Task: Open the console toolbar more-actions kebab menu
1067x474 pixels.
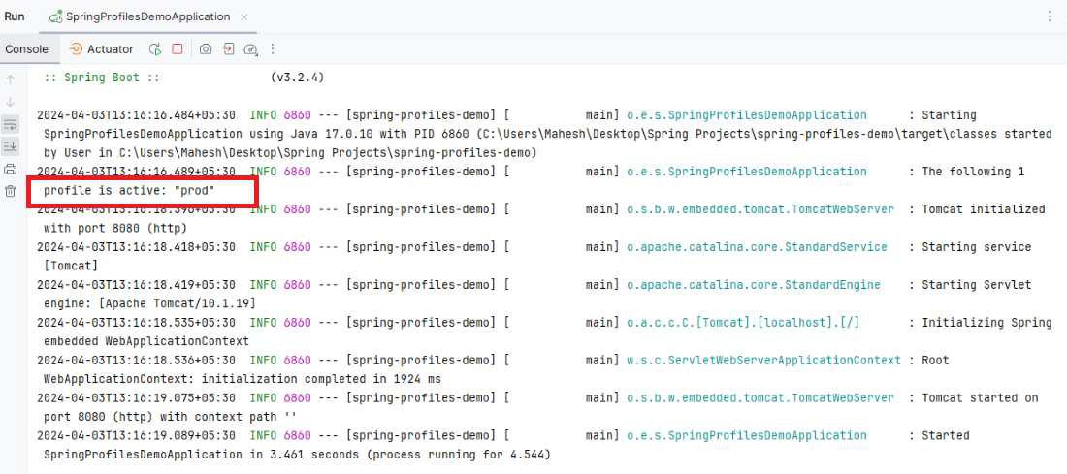Action: point(273,49)
